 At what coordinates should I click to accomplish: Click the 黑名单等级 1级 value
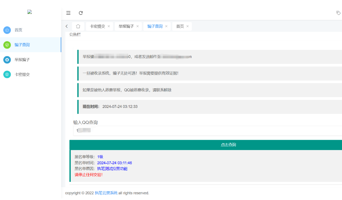pos(100,157)
